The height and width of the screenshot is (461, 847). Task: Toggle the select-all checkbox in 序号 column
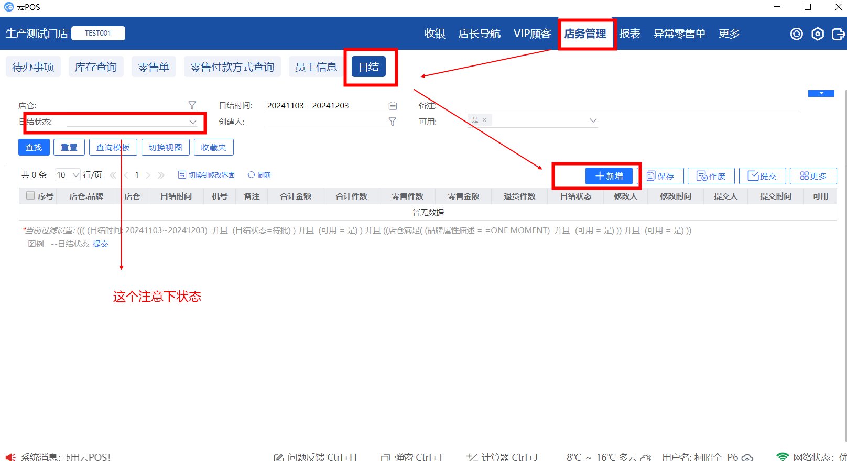click(x=30, y=195)
